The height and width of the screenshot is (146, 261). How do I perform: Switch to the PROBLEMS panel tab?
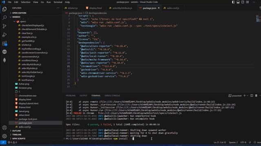point(71,96)
